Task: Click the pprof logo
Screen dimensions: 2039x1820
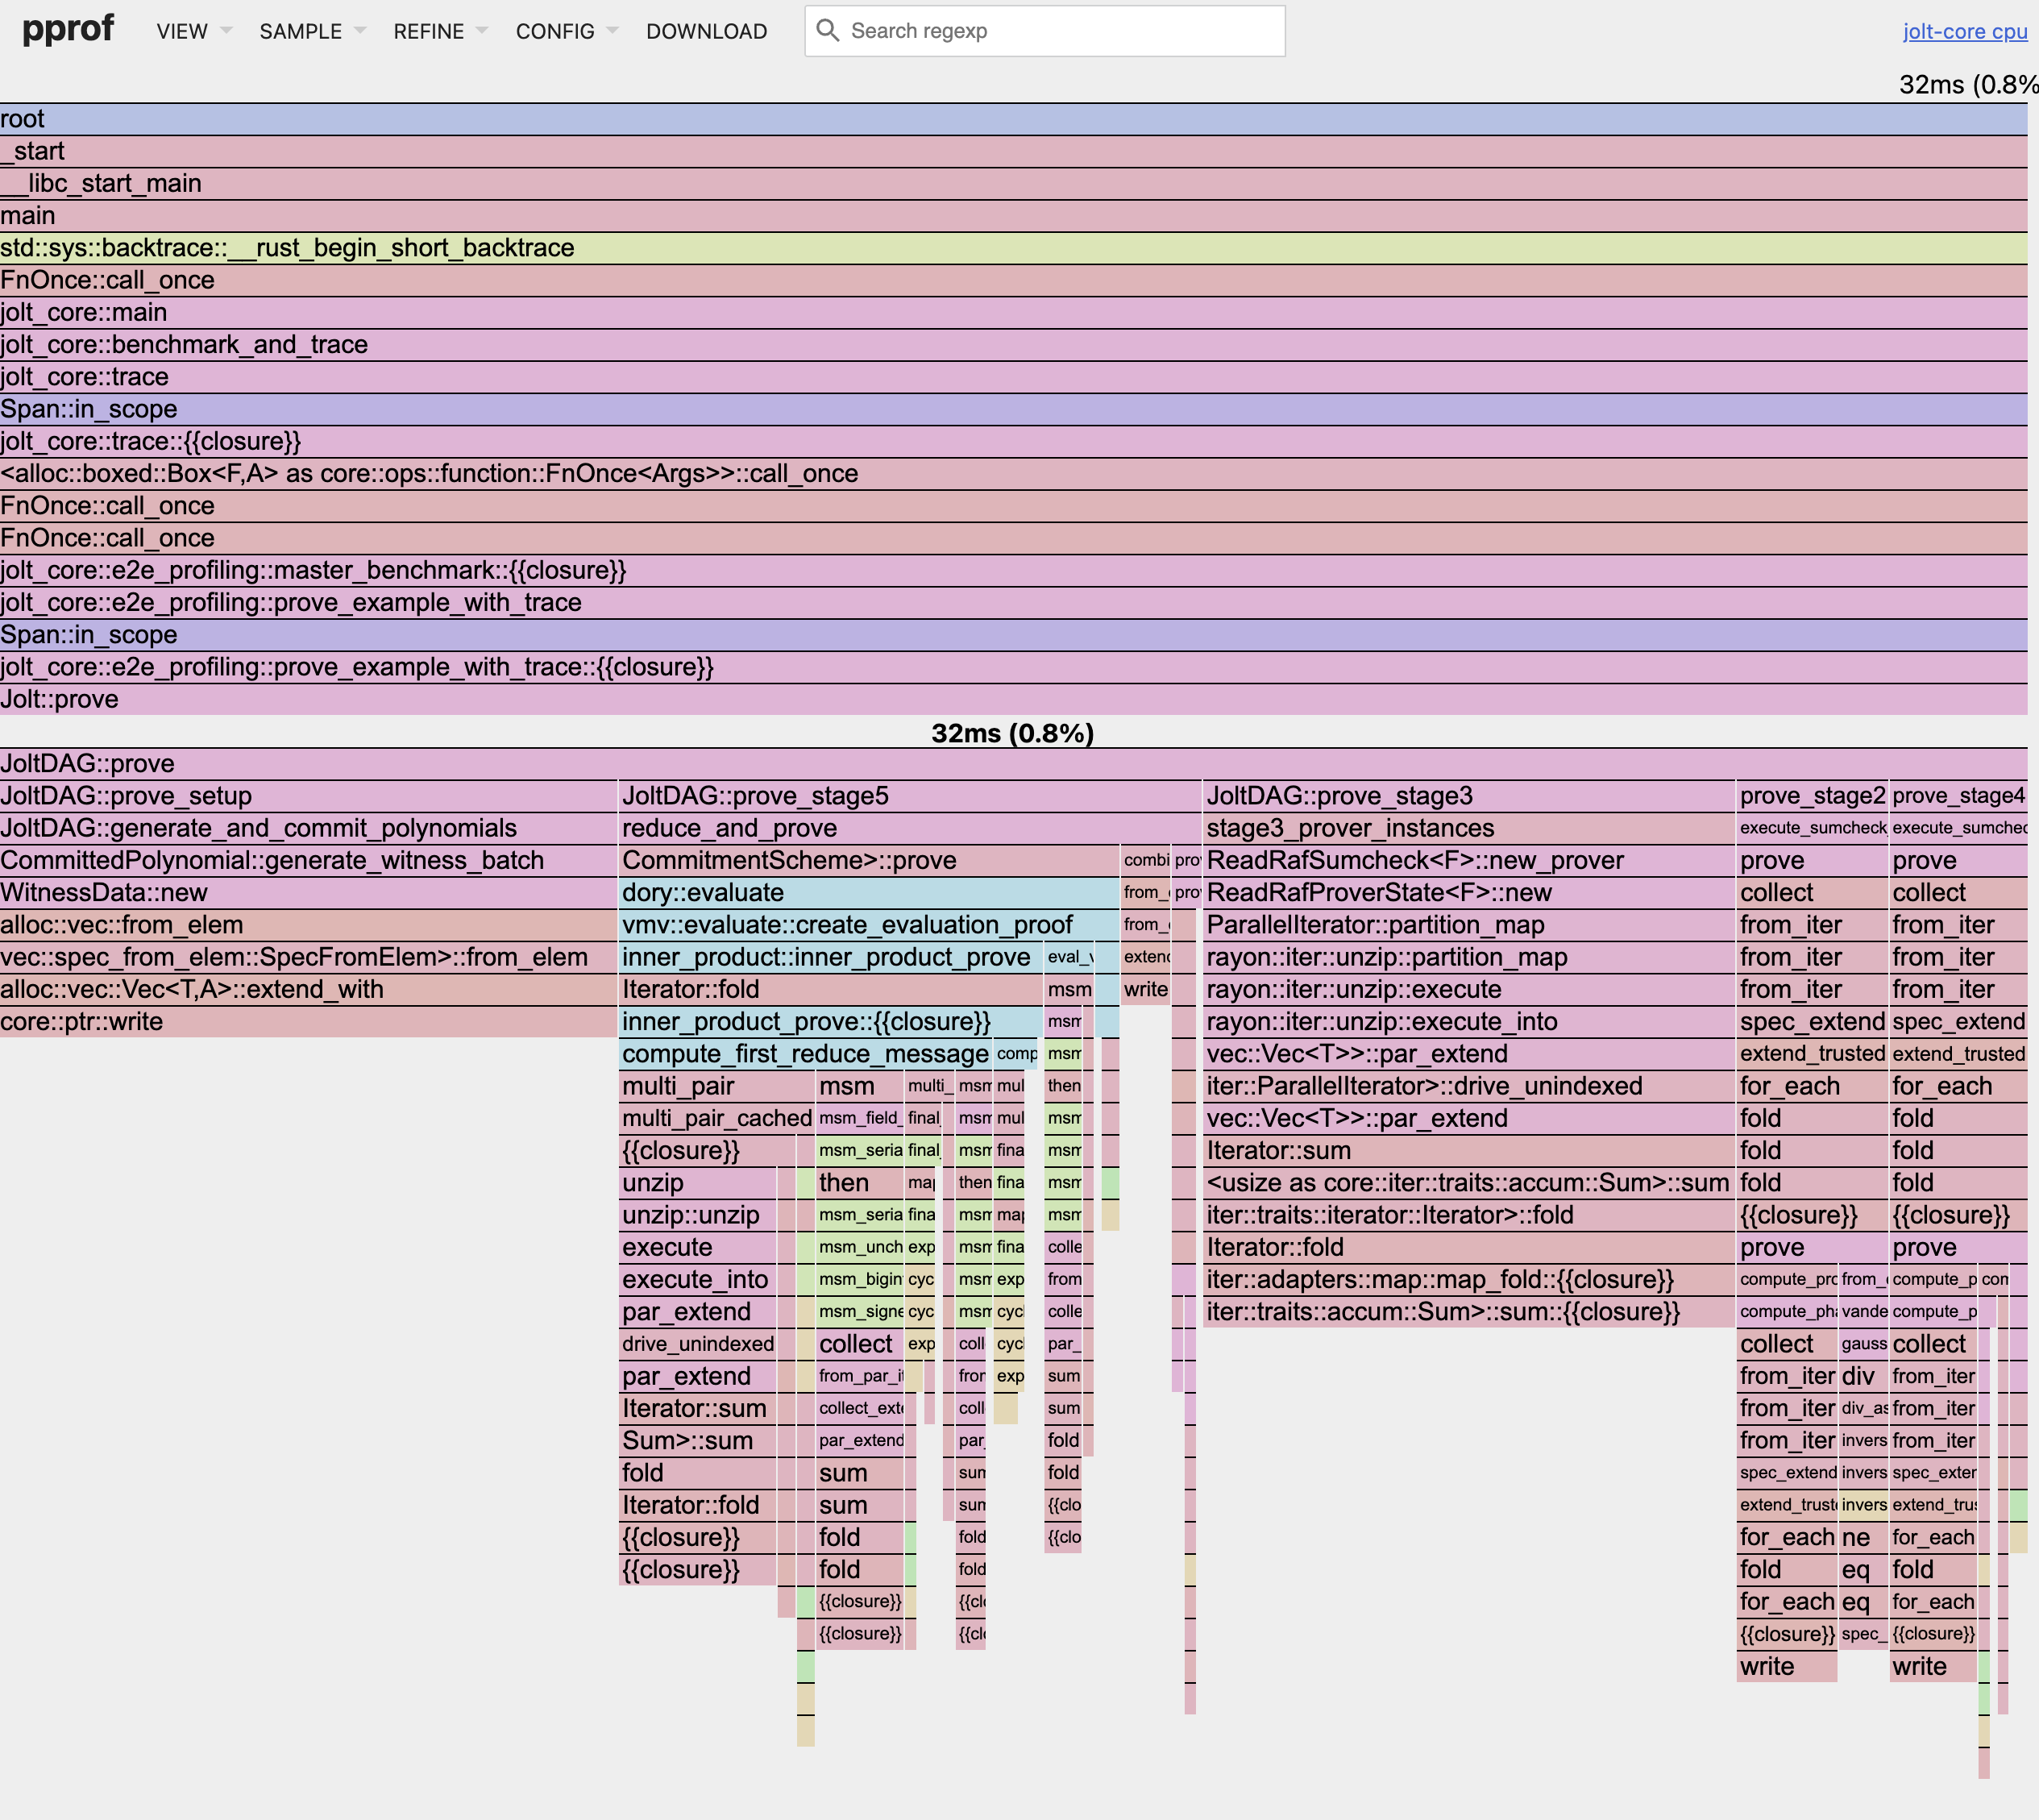Action: point(67,29)
